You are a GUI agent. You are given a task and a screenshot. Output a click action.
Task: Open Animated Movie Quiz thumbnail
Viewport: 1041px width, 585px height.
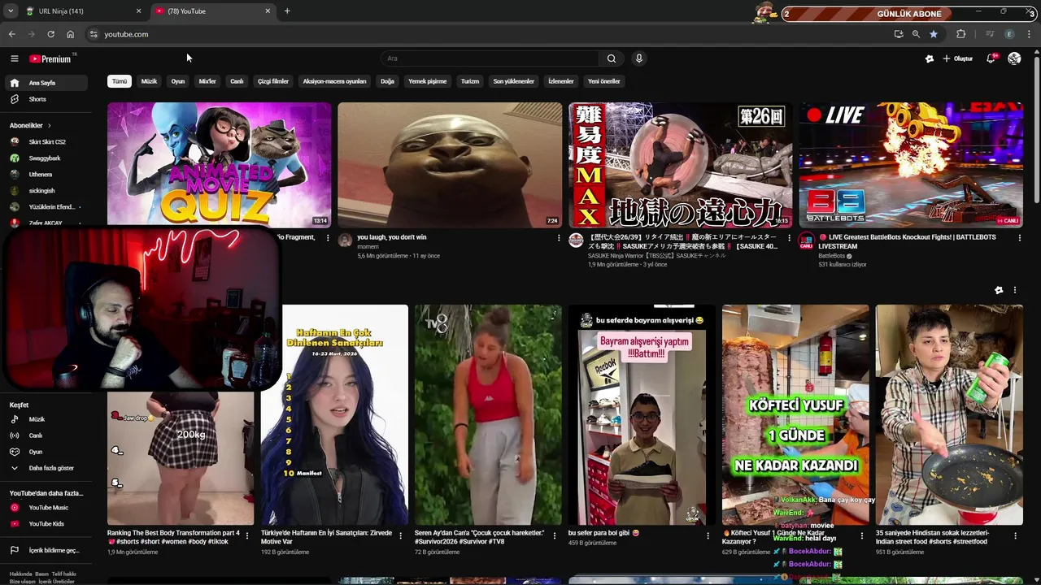[x=219, y=164]
